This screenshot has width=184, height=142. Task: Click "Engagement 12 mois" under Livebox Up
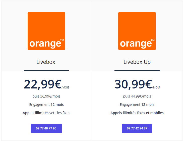tap(137, 105)
